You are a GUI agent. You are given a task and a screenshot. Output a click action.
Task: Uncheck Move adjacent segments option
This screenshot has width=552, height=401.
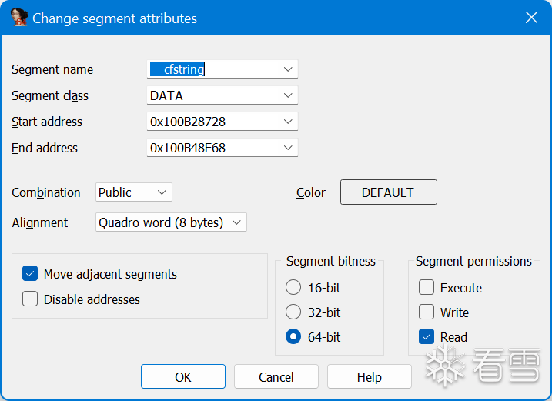click(x=31, y=274)
